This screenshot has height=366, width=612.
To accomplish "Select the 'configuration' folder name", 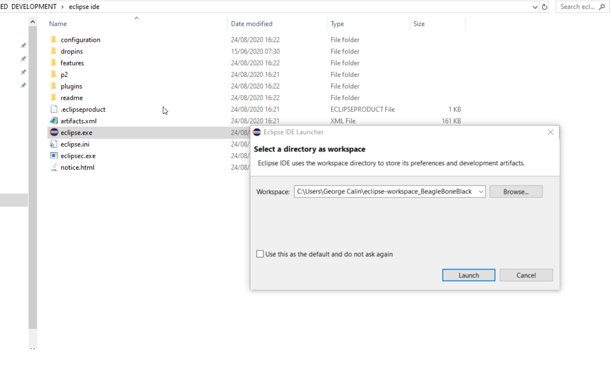I will pyautogui.click(x=81, y=40).
